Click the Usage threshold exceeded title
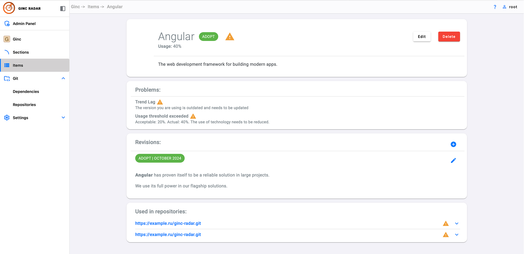Image resolution: width=524 pixels, height=254 pixels. coord(162,116)
